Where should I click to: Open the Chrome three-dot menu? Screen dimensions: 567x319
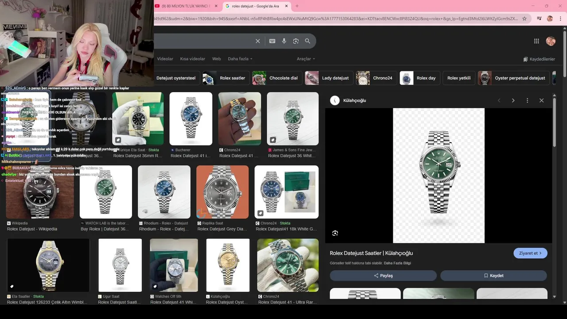tap(560, 19)
